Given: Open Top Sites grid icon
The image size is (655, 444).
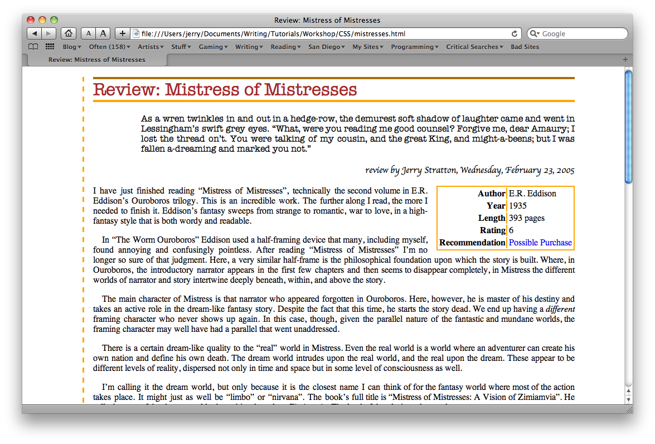Looking at the screenshot, I should pos(50,47).
